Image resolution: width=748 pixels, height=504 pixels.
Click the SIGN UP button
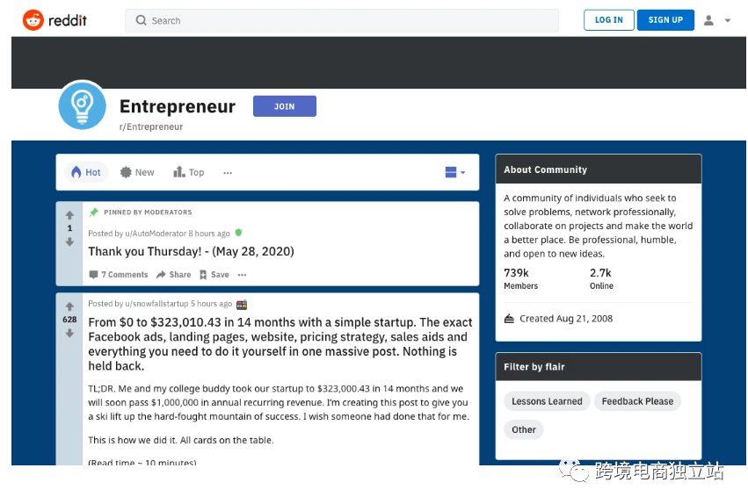(665, 20)
